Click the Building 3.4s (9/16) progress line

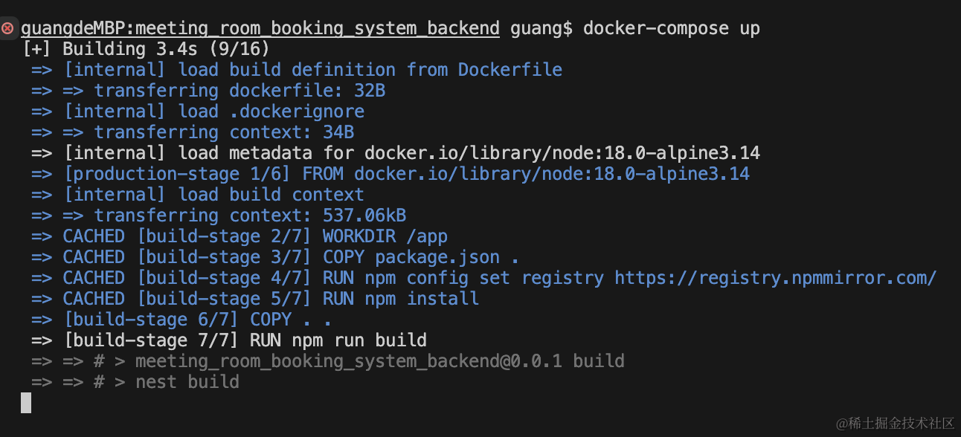pyautogui.click(x=146, y=50)
